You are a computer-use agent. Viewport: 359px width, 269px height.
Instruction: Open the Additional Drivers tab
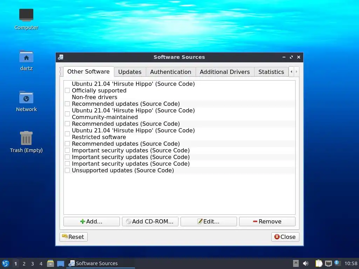pyautogui.click(x=225, y=72)
